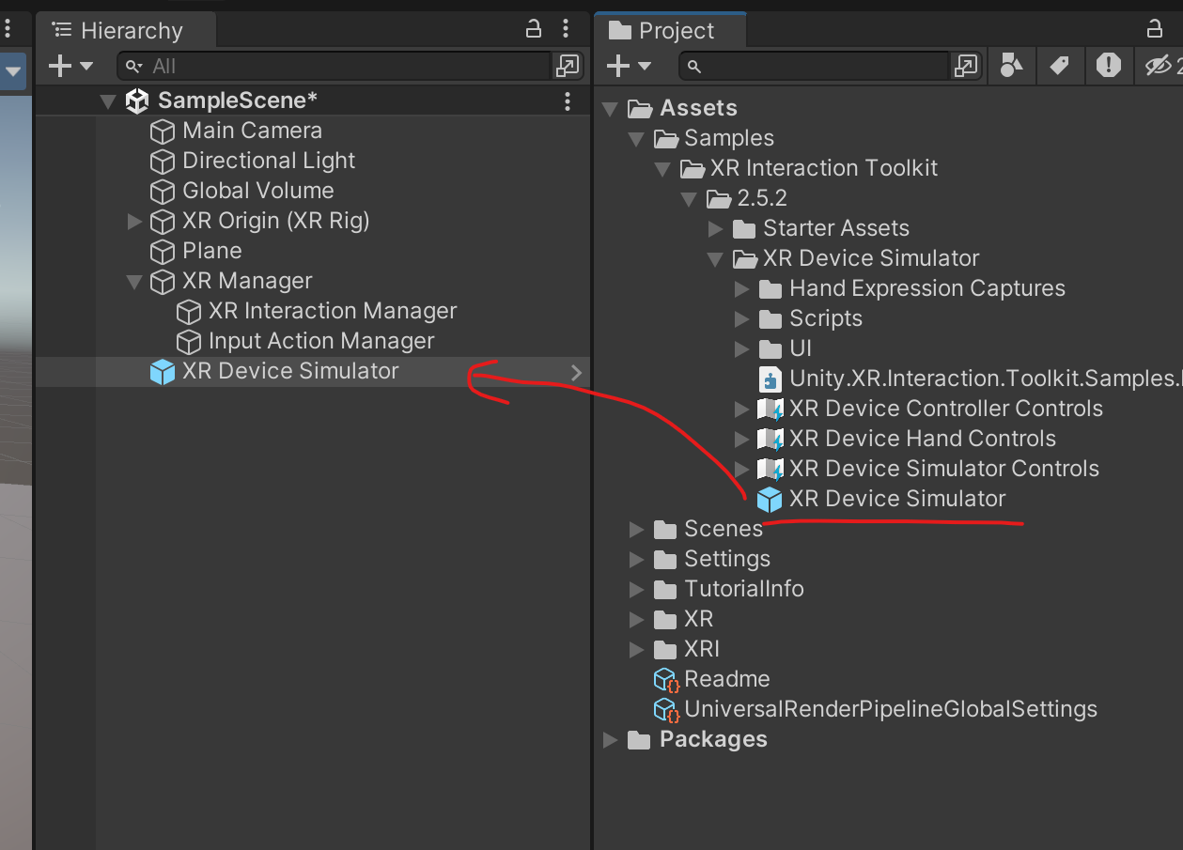This screenshot has width=1183, height=850.
Task: Expand XR Device Simulator Controls asset
Action: pyautogui.click(x=741, y=469)
